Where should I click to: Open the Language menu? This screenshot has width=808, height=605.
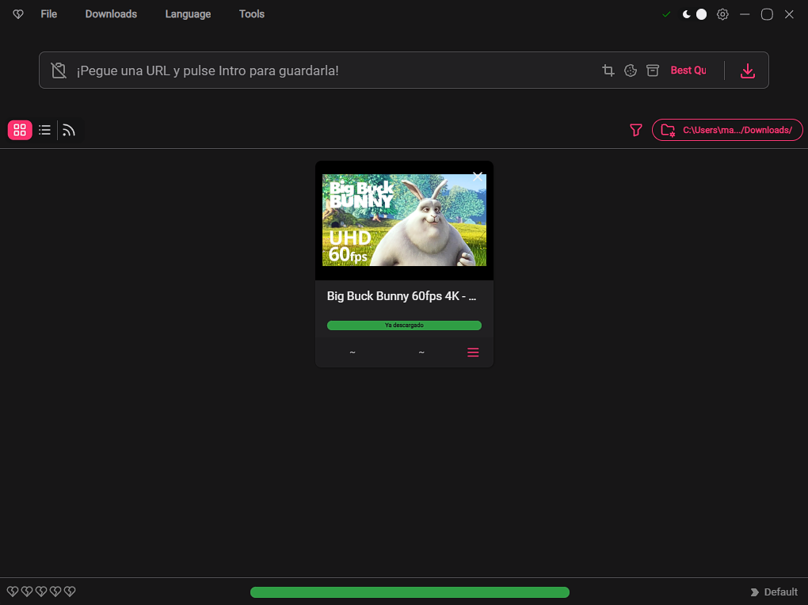coord(188,14)
